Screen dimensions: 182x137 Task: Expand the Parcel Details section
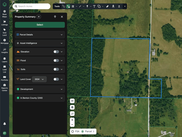point(40,35)
